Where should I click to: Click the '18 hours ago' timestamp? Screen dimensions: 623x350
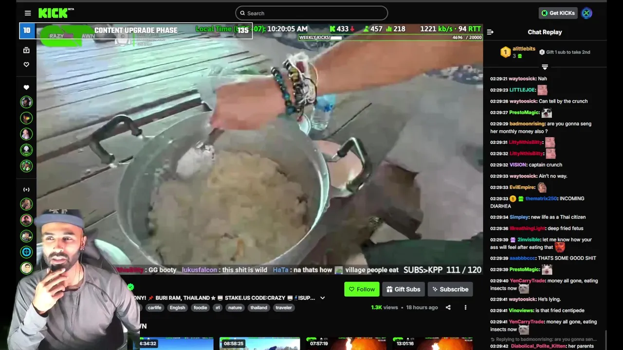pos(422,307)
